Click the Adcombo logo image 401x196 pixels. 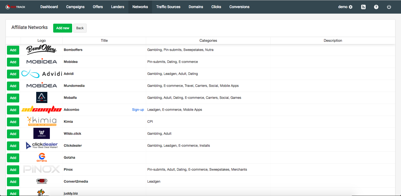pos(41,110)
